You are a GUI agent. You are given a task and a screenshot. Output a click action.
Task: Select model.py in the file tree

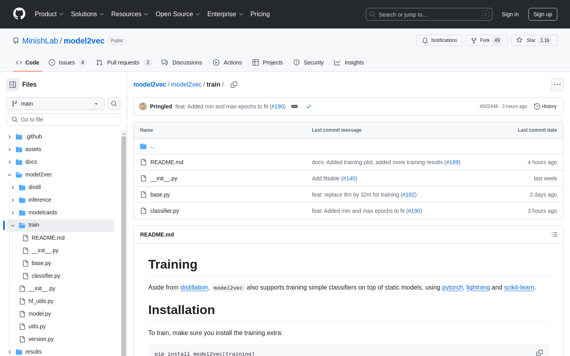(40, 314)
